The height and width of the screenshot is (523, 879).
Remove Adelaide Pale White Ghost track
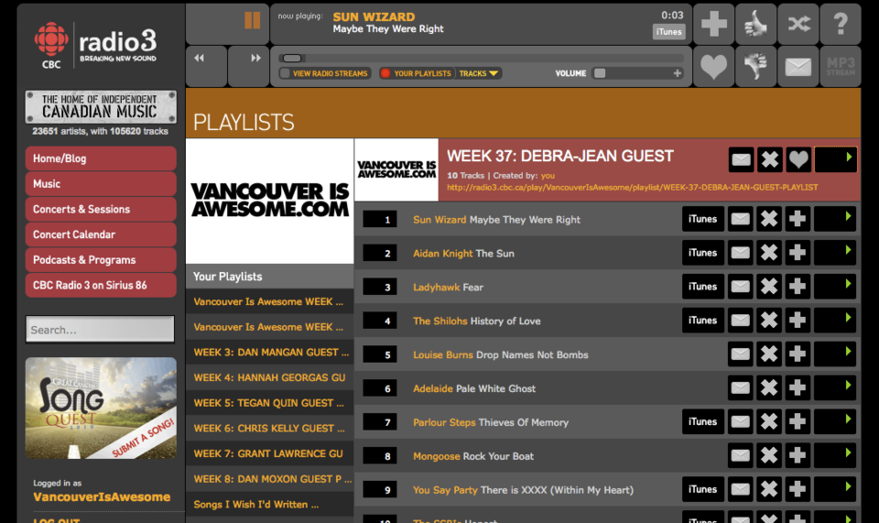(x=768, y=388)
